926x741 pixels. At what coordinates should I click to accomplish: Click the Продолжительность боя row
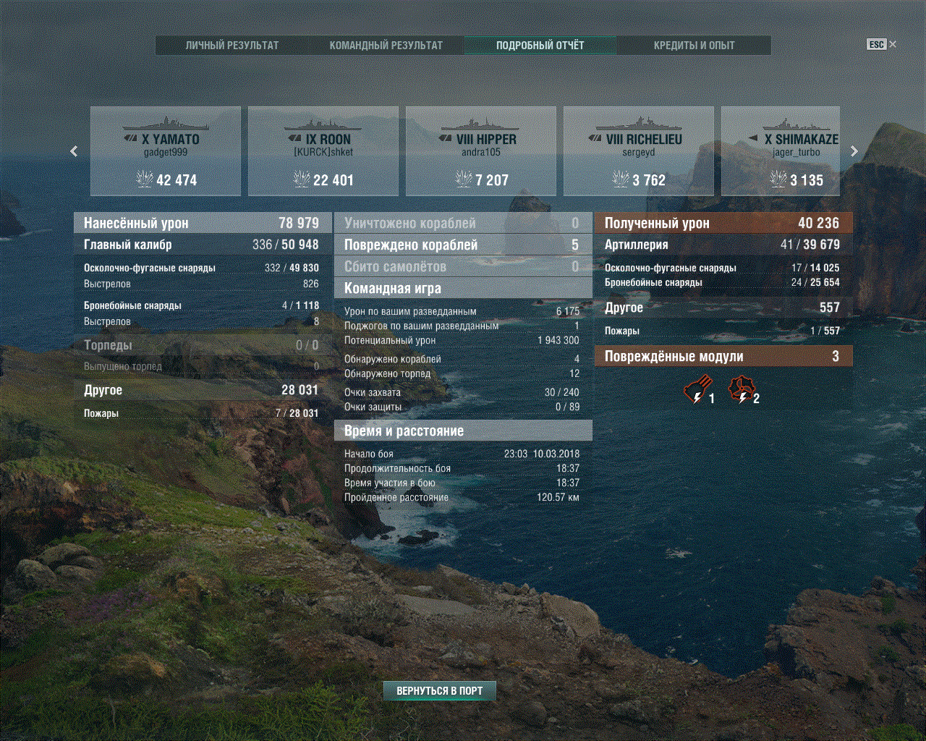[x=462, y=468]
